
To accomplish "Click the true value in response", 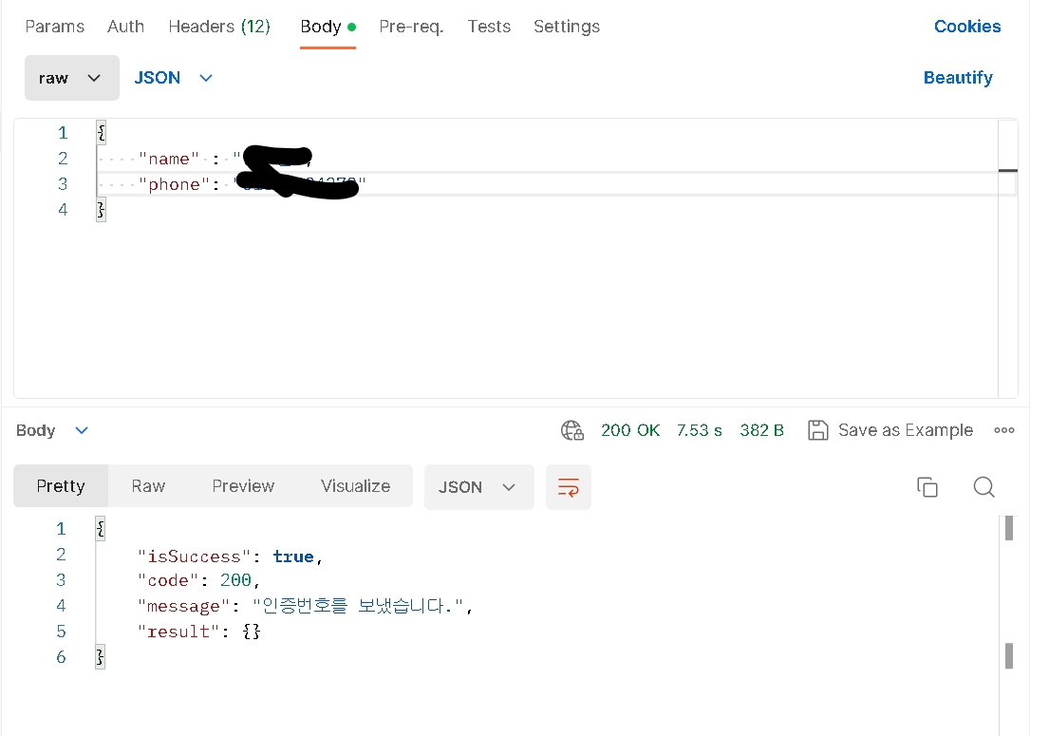I will point(293,557).
